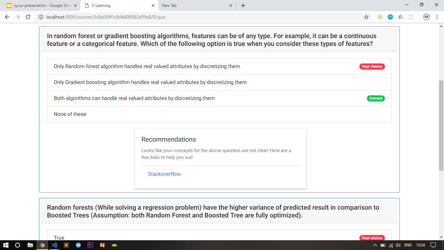Screen dimensions: 444x250
Task: Open Cortana search circle in taskbar
Action: pos(18,245)
